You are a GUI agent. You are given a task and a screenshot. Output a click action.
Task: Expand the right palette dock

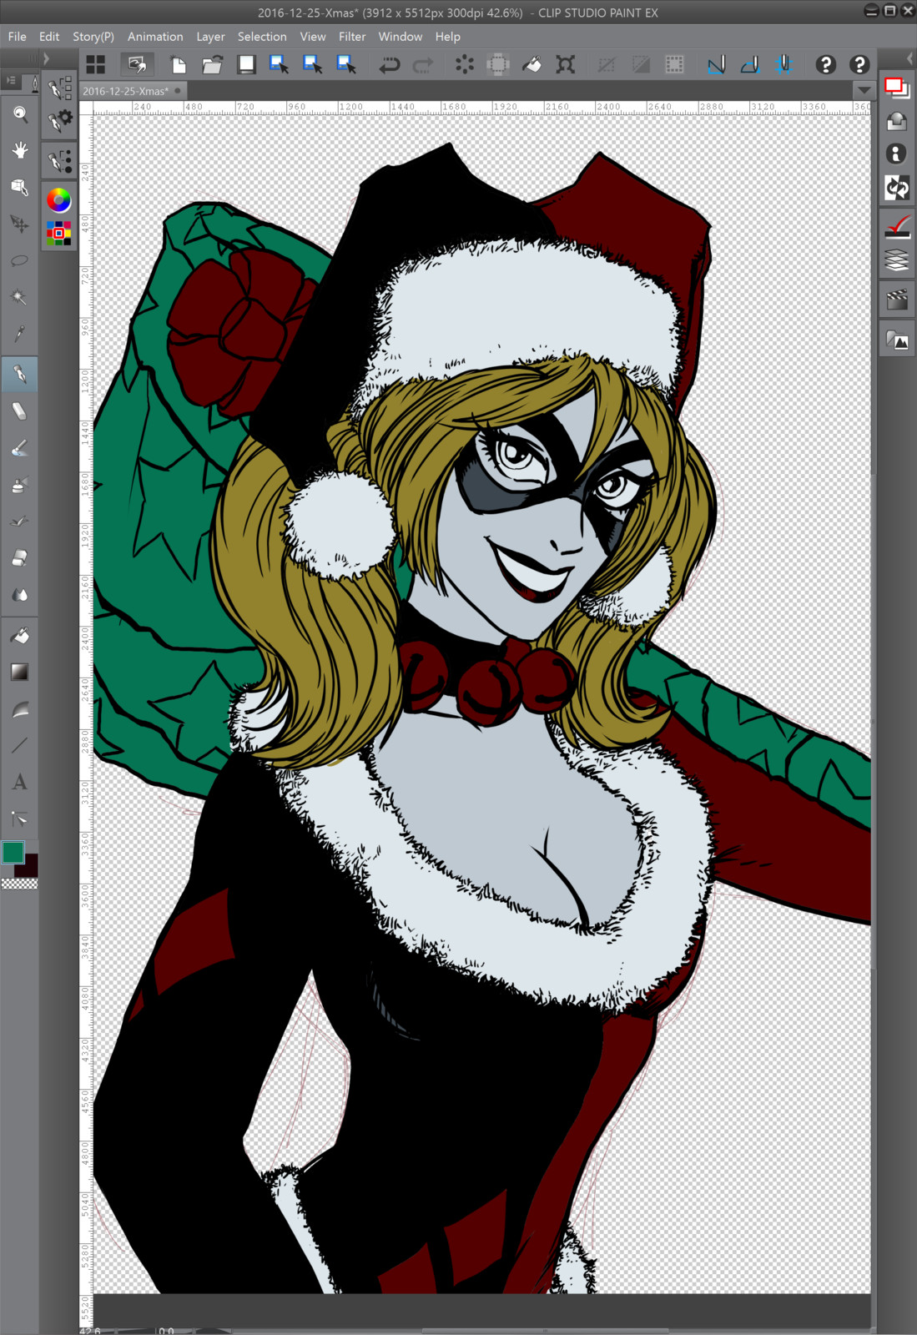click(910, 58)
